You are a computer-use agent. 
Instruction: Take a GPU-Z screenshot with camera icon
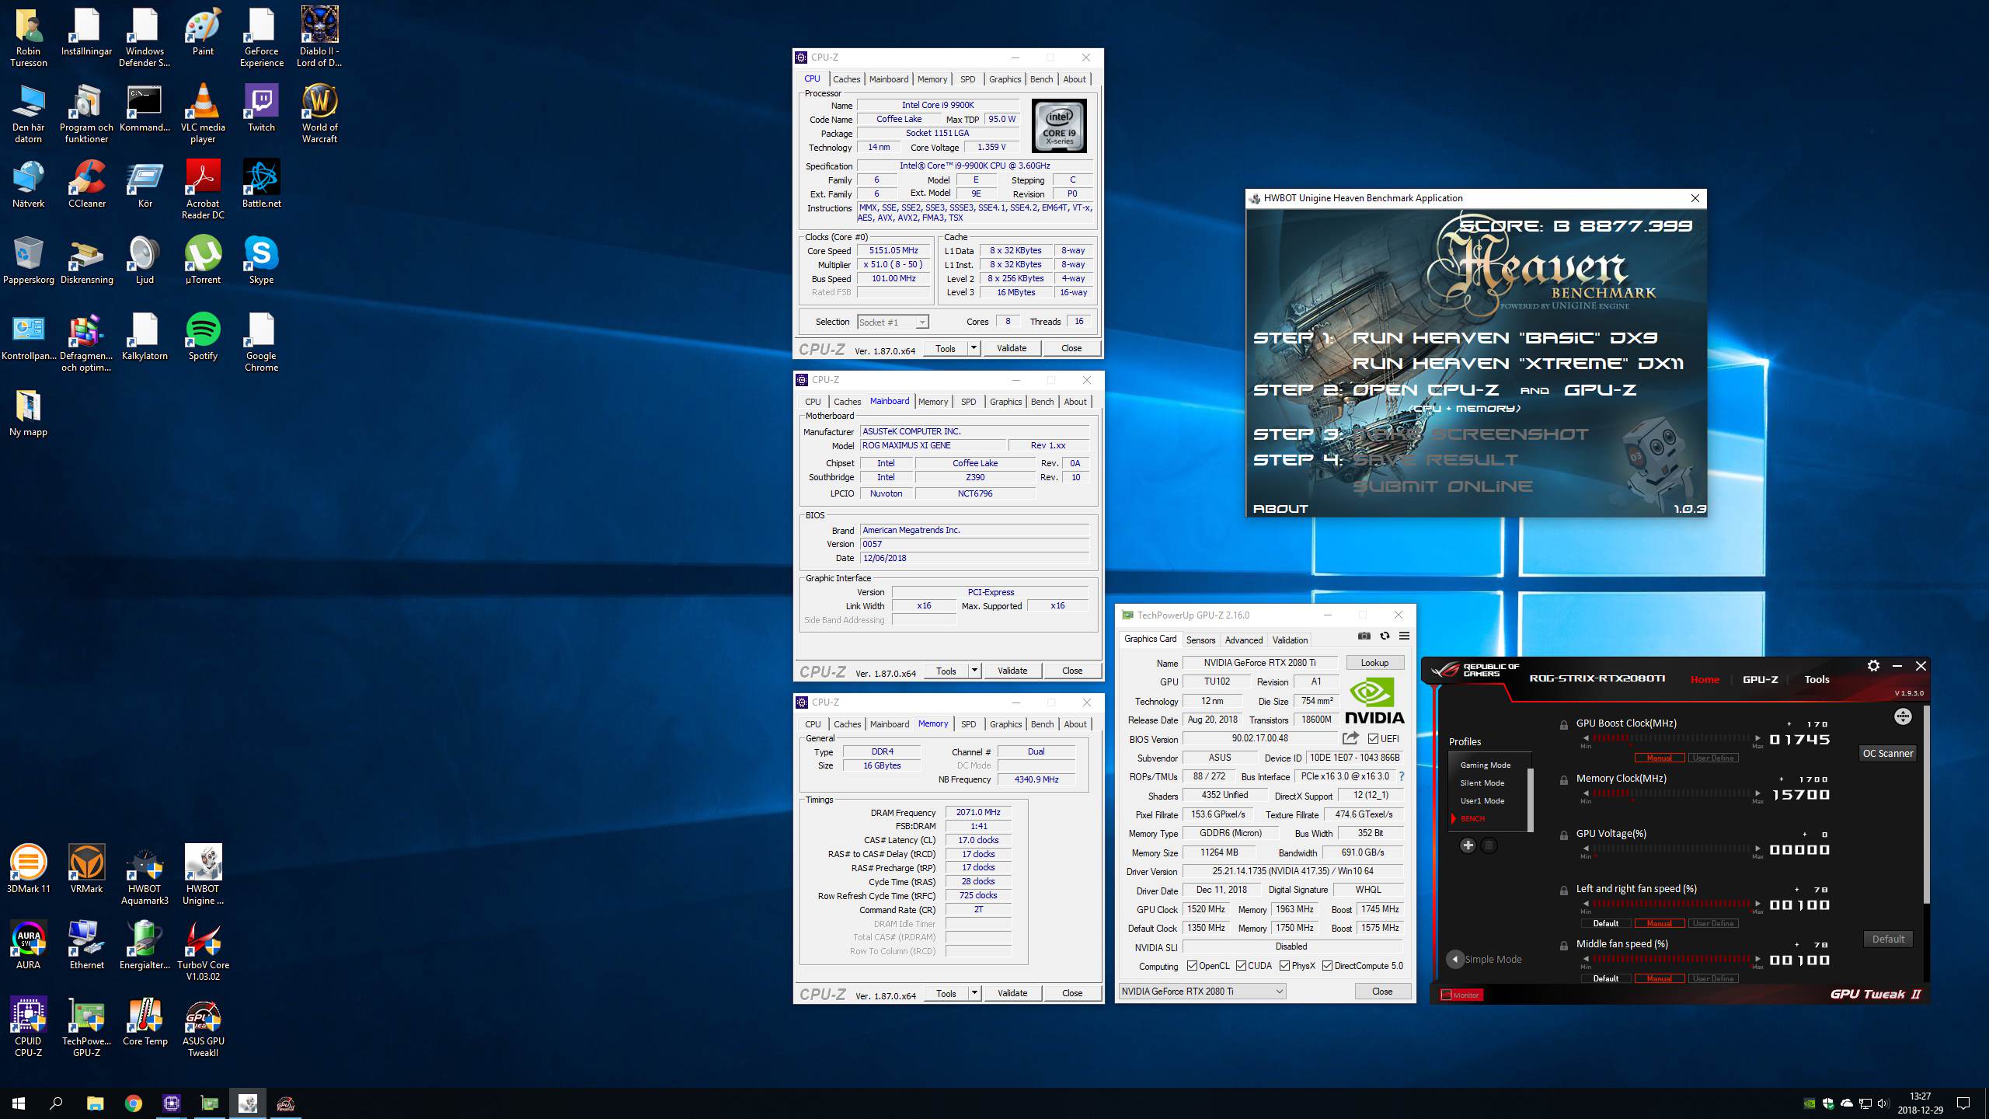click(1364, 636)
